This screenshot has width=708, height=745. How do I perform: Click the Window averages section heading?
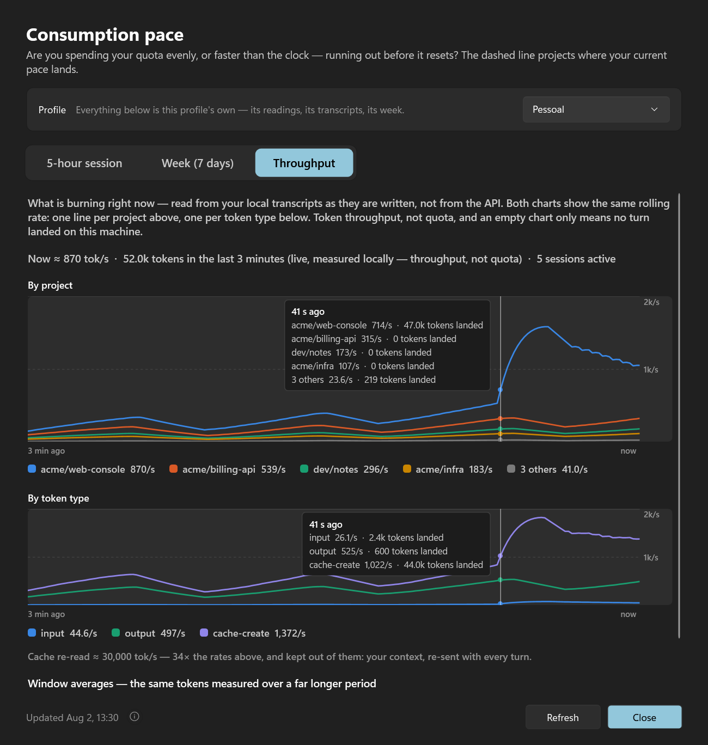[x=202, y=683]
